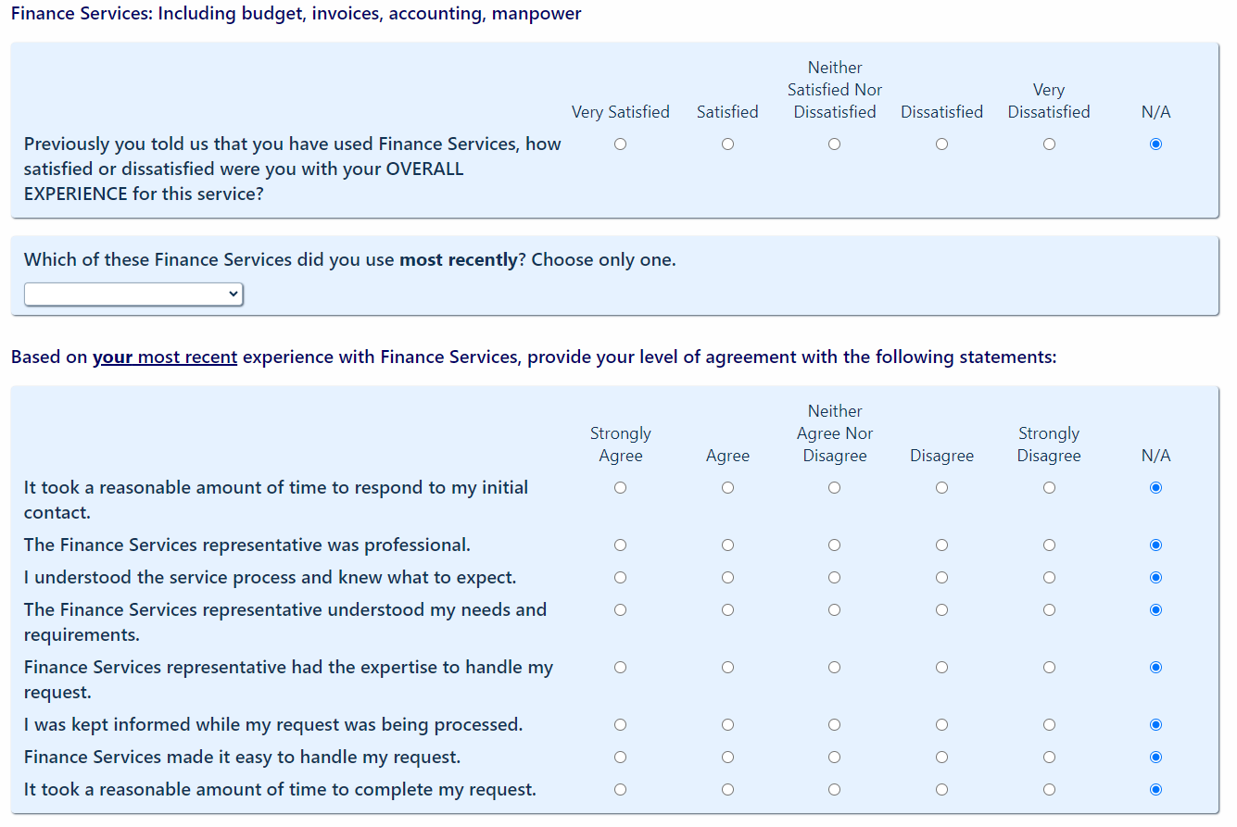Select Agree for representative had expertise
This screenshot has width=1237, height=827.
pyautogui.click(x=727, y=668)
